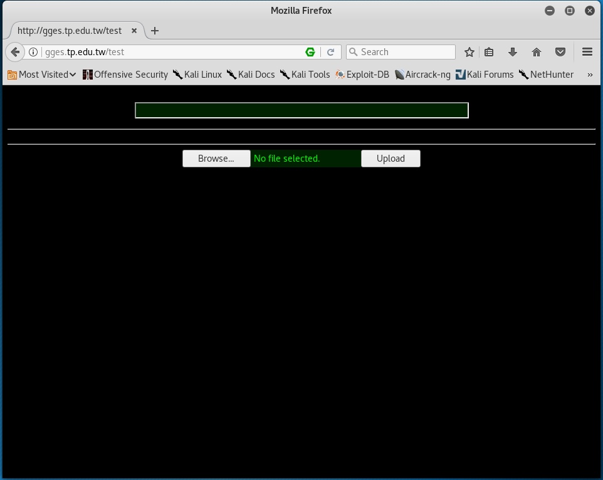Image resolution: width=603 pixels, height=480 pixels.
Task: Select the gges.tp.edu.tw/test tab
Action: (x=70, y=31)
